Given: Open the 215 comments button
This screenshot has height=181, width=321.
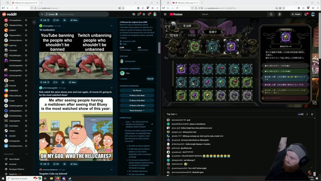Looking at the screenshot, I should click(56, 20).
